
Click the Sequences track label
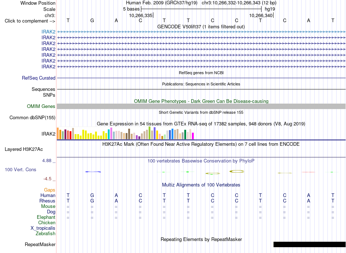tap(43, 89)
